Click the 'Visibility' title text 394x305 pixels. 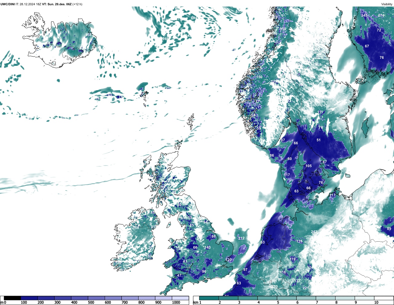387,4
